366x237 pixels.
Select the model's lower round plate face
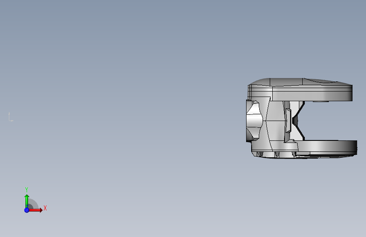tap(327, 146)
